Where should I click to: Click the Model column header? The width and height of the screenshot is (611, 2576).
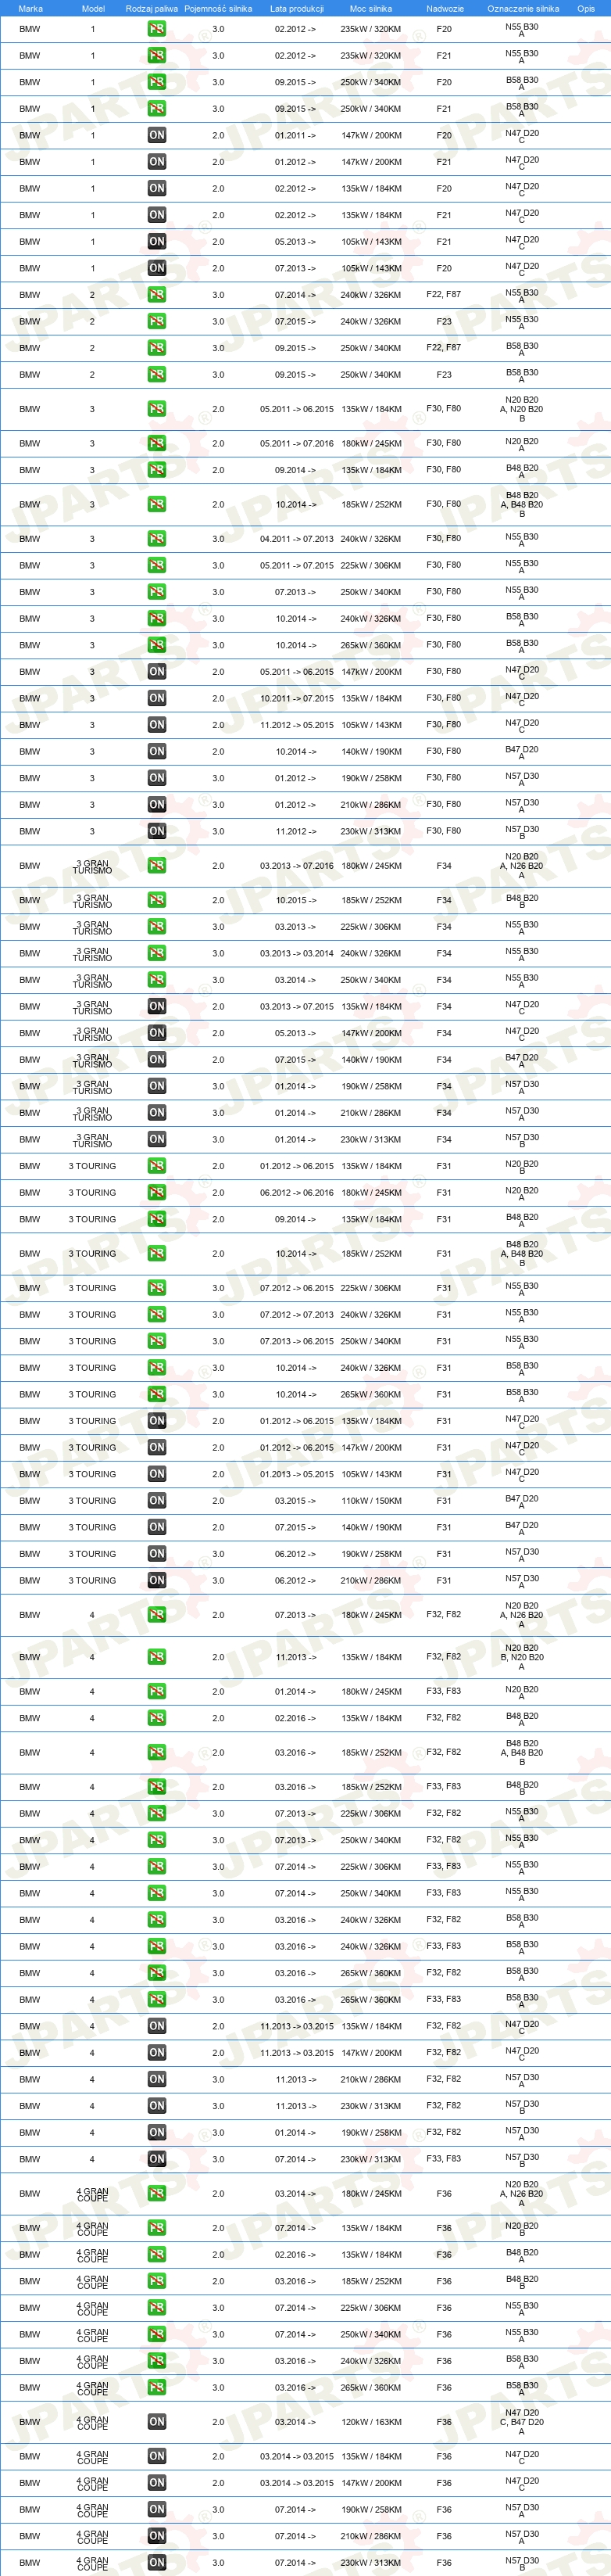click(x=93, y=9)
